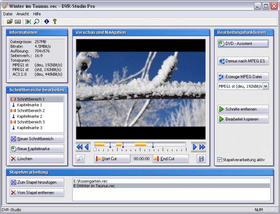Click the save disk icon beside End Cut

[x=201, y=159]
